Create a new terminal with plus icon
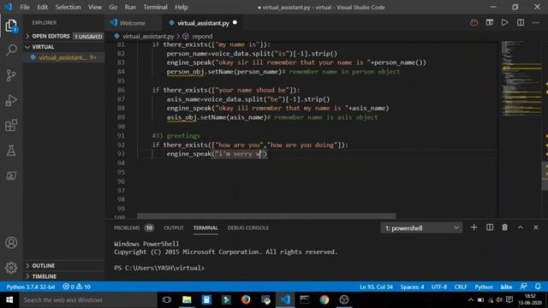This screenshot has width=548, height=308. pyautogui.click(x=474, y=228)
